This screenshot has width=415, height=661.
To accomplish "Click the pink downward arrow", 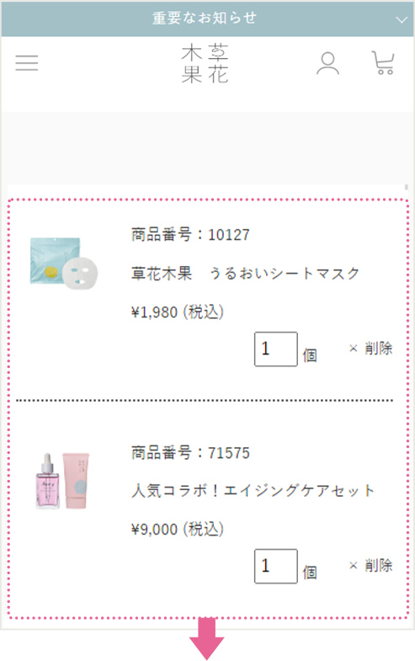I will coord(207,639).
